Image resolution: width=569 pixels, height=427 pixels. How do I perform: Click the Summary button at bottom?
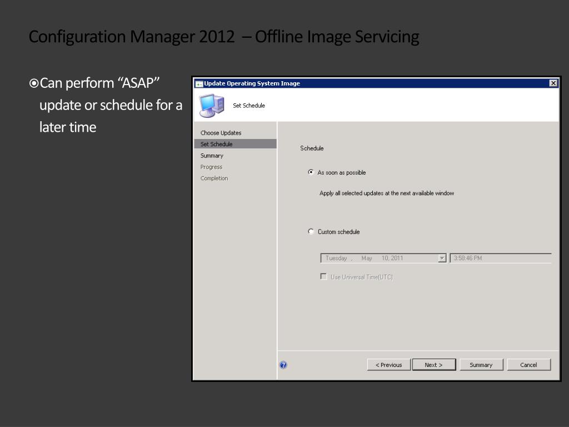click(481, 365)
